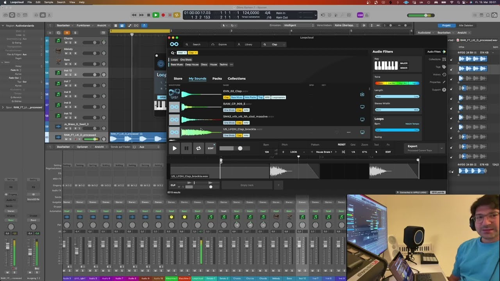Adjust the Loopcloud player volume slider
500x281 pixels.
point(234,148)
